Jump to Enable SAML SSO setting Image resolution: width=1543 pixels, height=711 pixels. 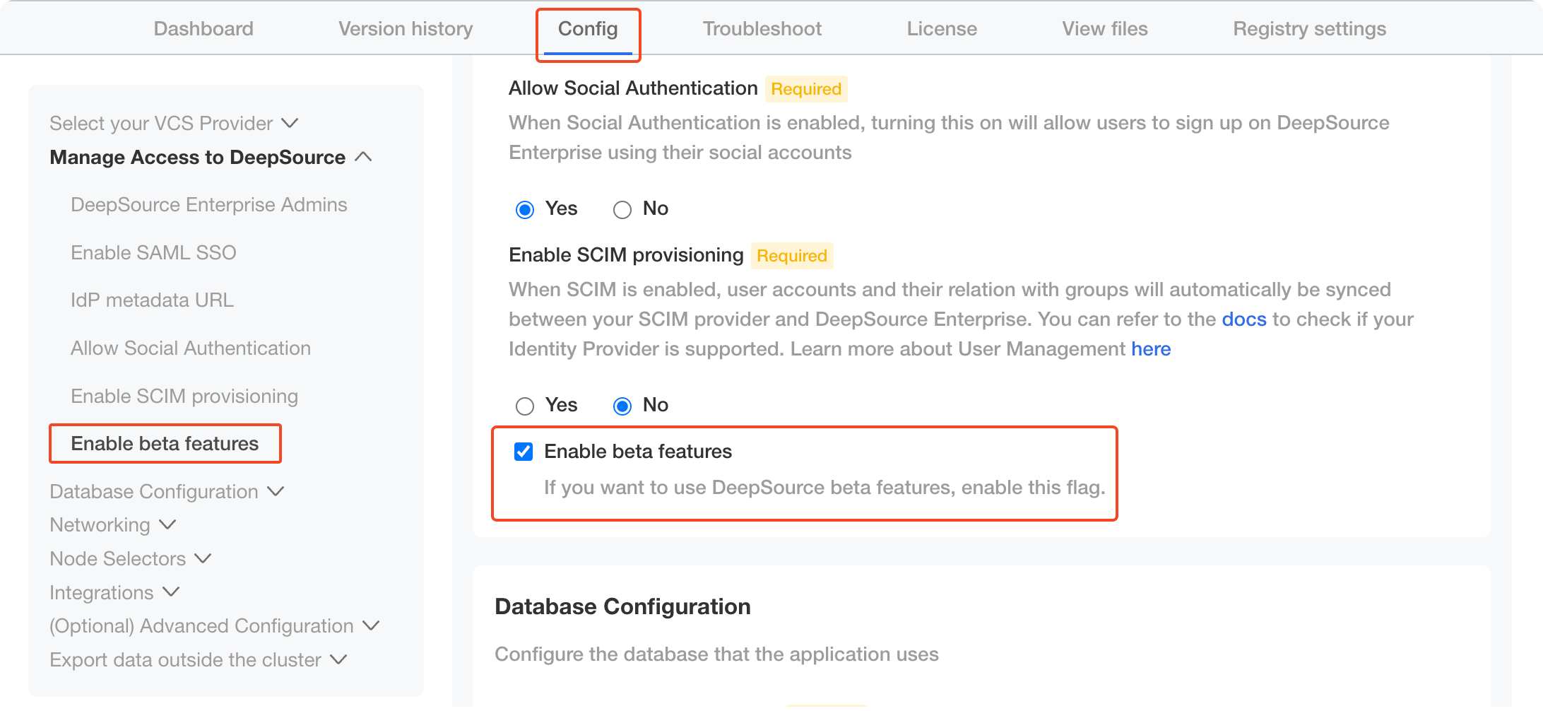coord(153,252)
